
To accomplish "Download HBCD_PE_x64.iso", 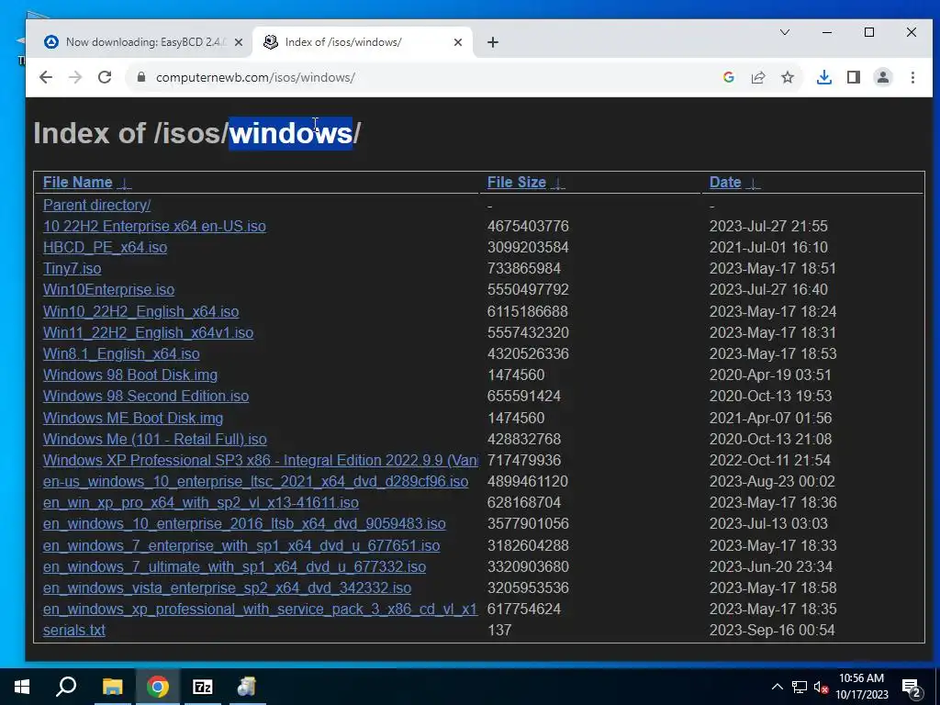I will (105, 247).
